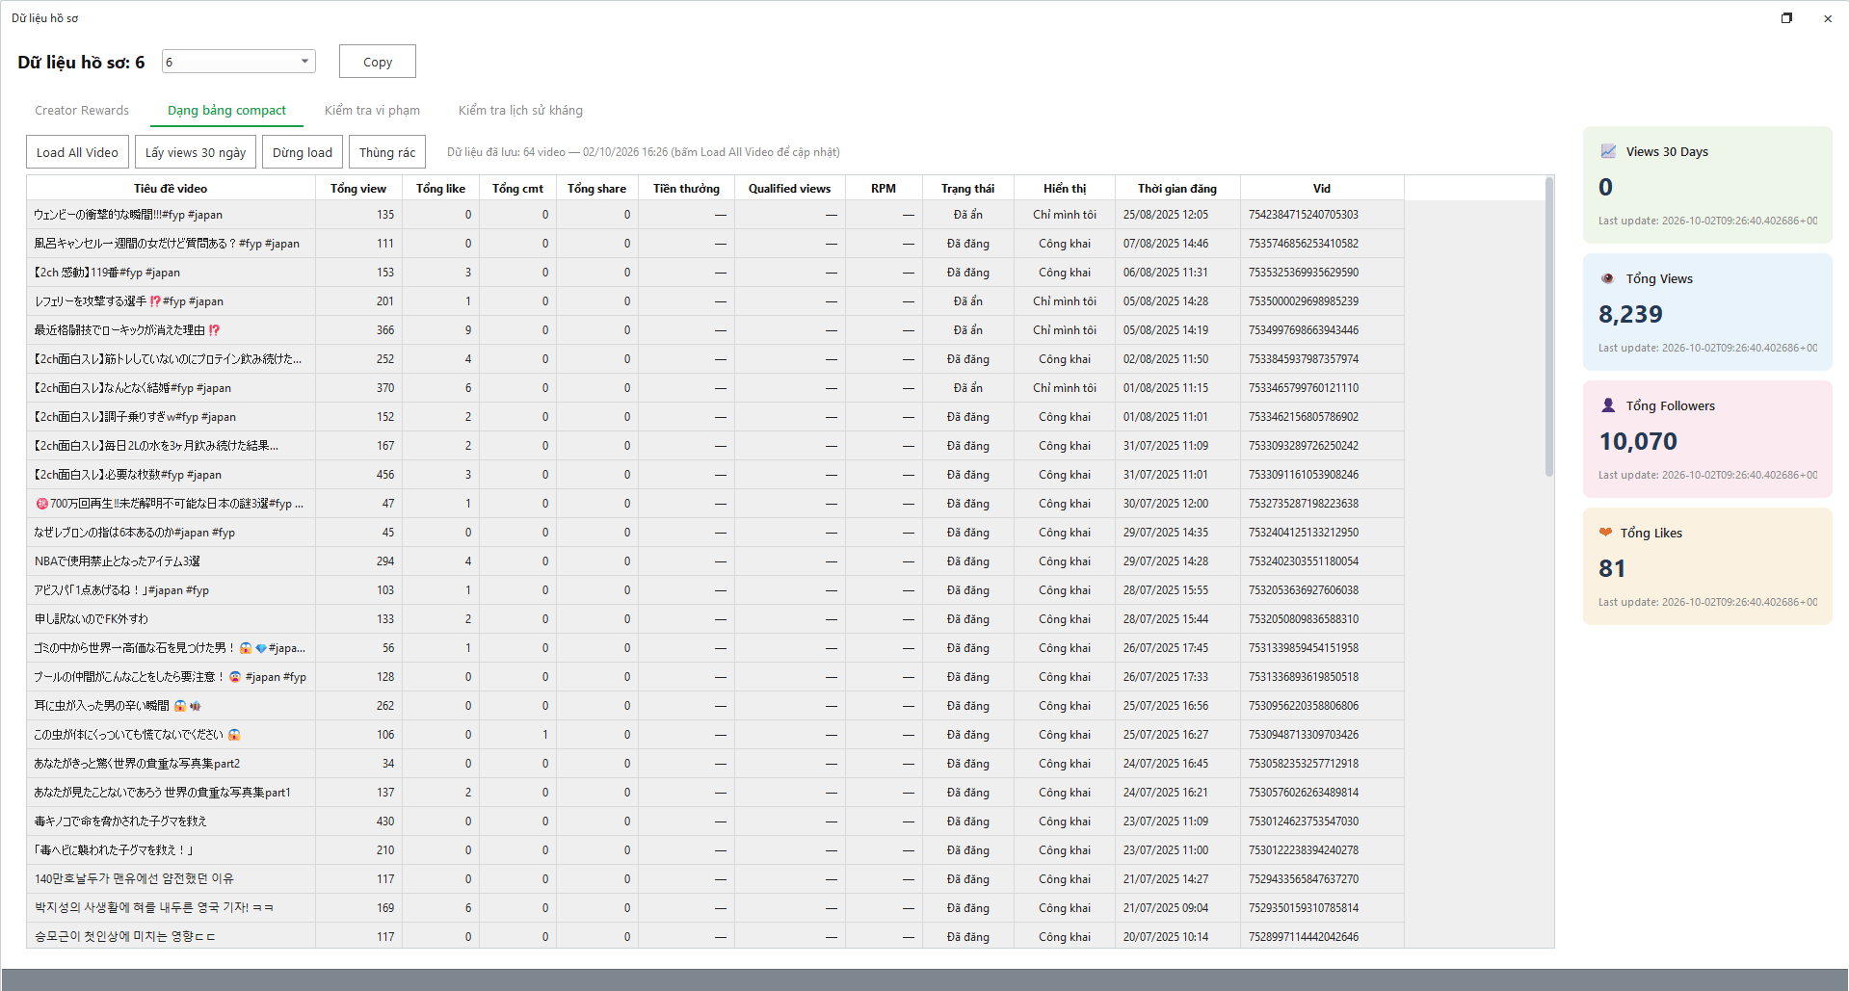Click the Tổng Views eye icon
Screen dimensions: 1849x991
1607,278
